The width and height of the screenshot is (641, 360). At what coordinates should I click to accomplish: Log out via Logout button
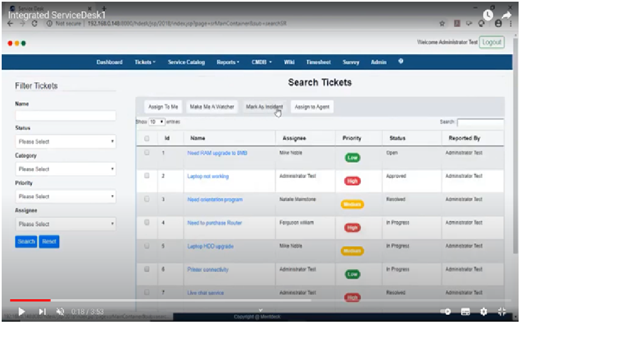(x=491, y=42)
